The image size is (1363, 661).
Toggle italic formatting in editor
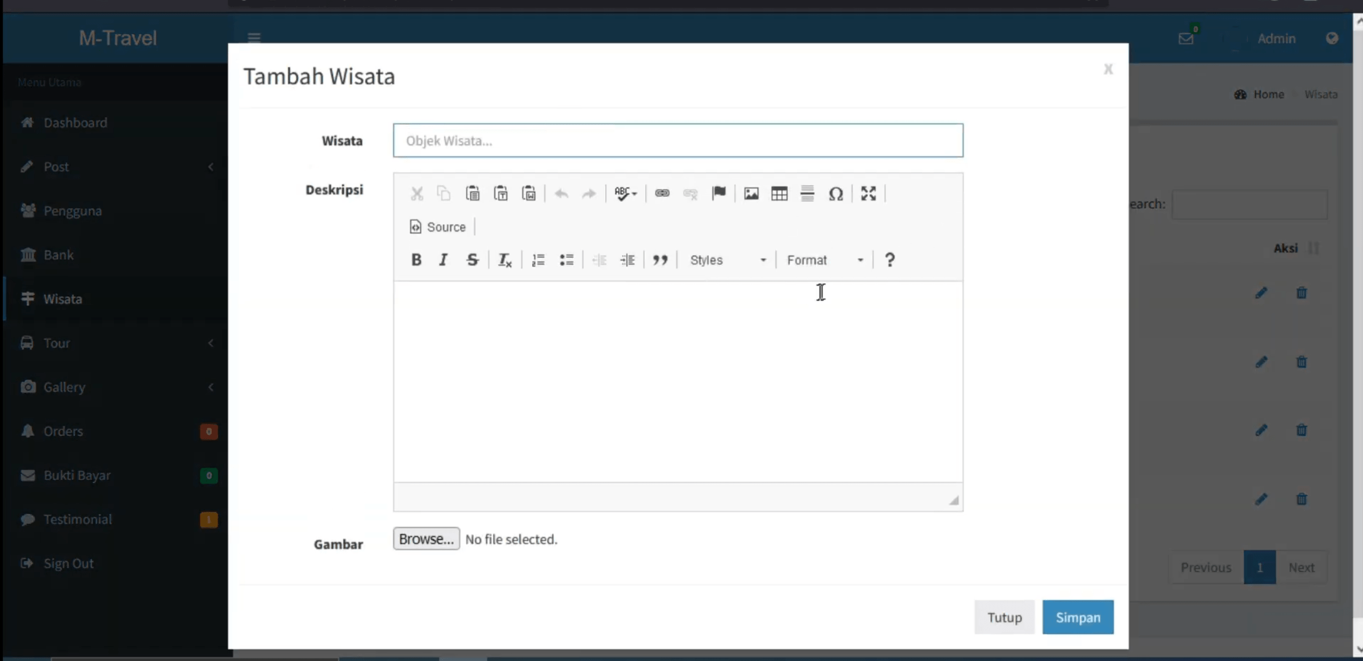coord(443,260)
